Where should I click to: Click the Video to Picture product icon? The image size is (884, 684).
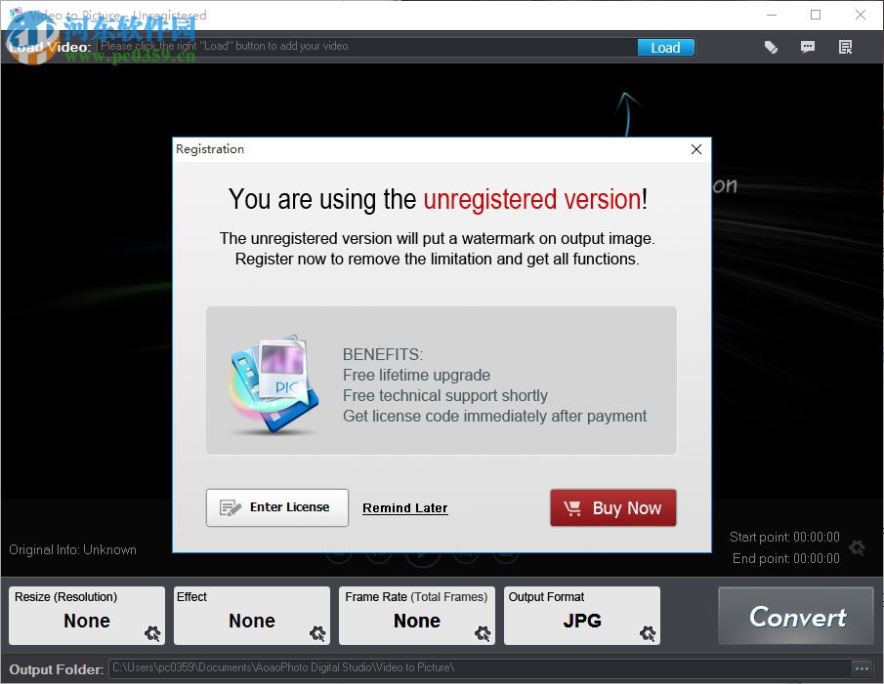(274, 385)
